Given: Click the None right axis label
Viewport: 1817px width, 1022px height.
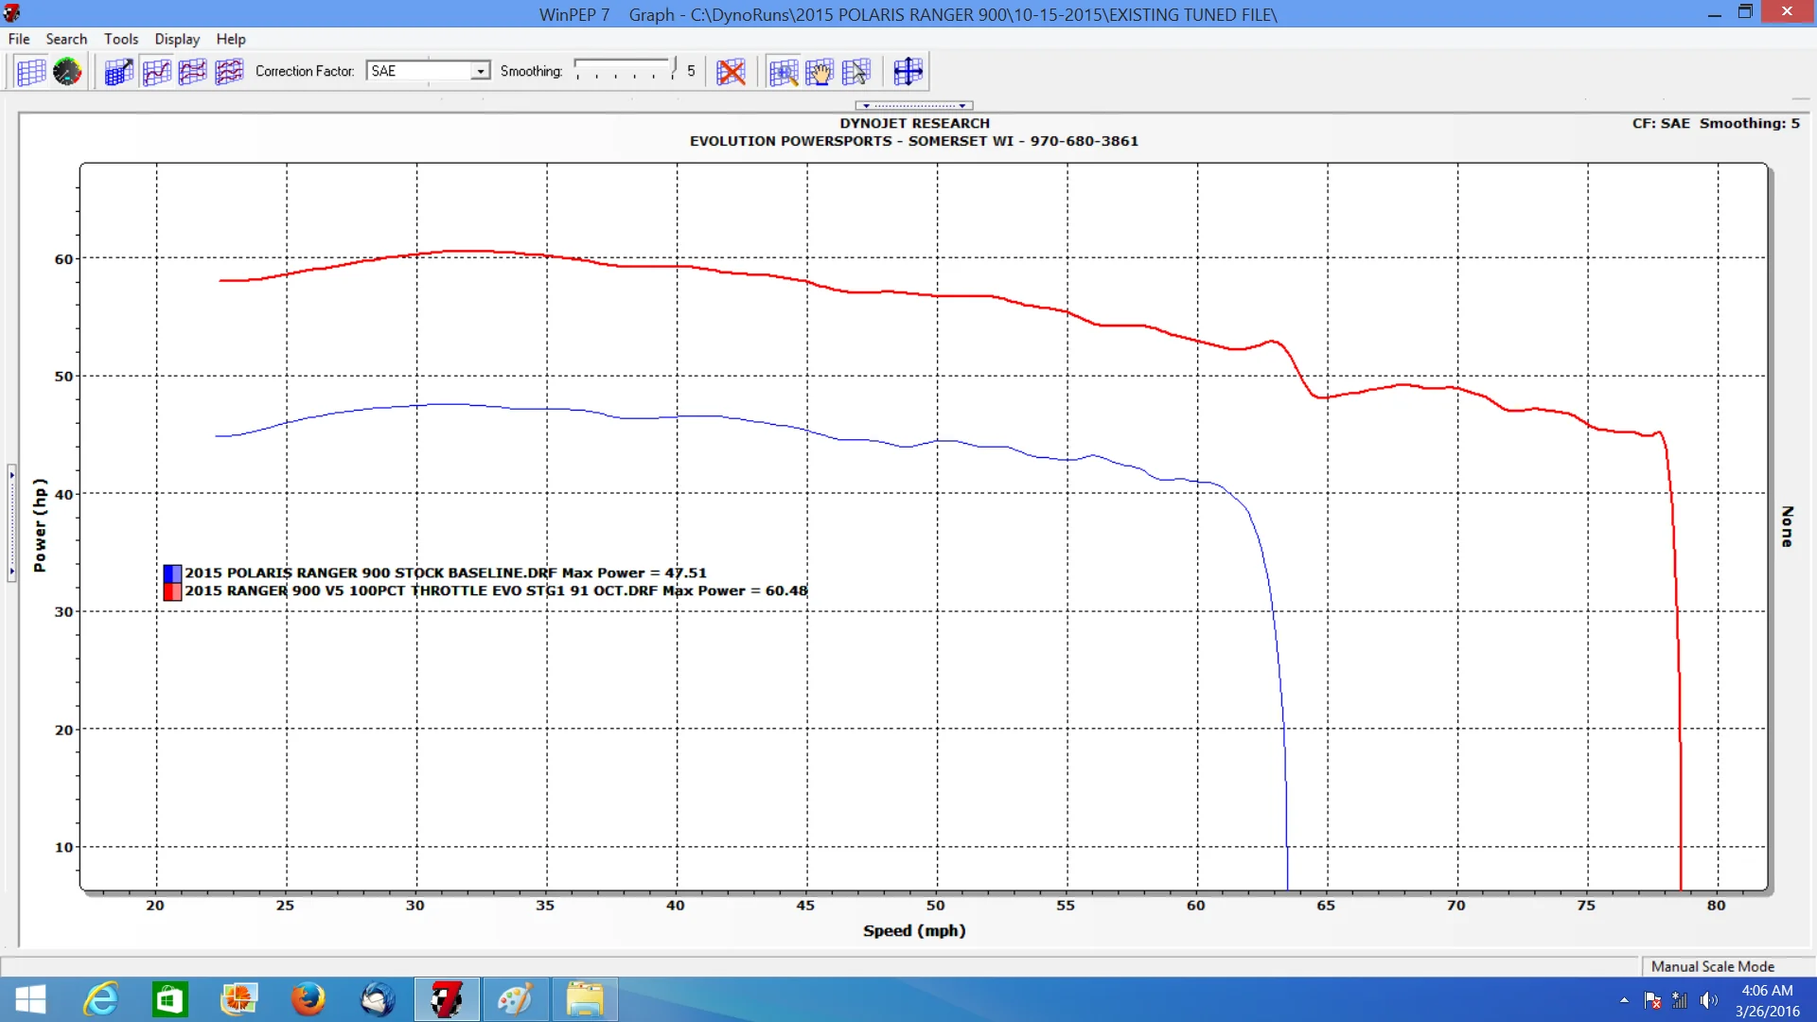Looking at the screenshot, I should pyautogui.click(x=1787, y=526).
